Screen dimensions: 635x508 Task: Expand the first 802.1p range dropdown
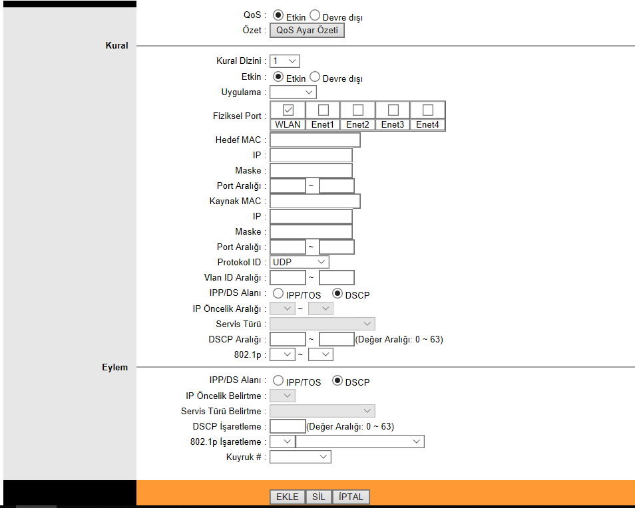(x=282, y=355)
